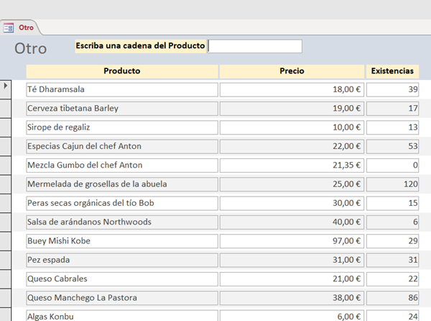
Task: Click the 22,00 € price field
Action: pyautogui.click(x=292, y=146)
